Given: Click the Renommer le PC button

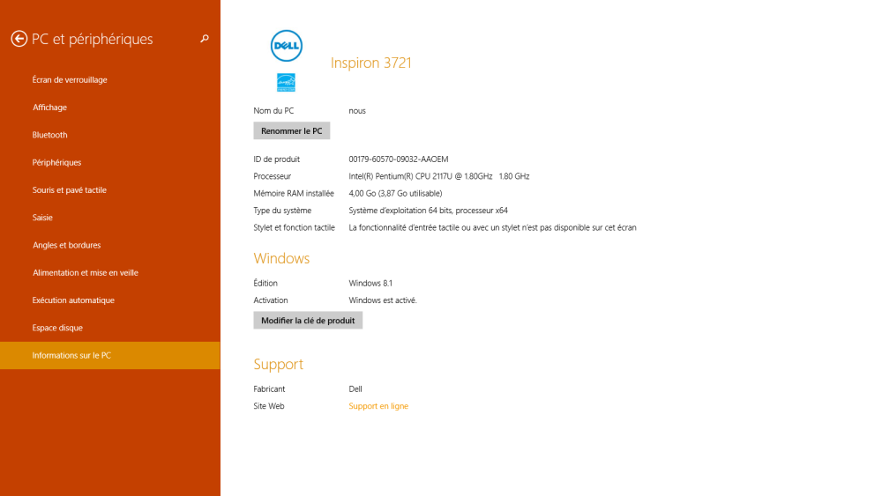Looking at the screenshot, I should point(291,131).
